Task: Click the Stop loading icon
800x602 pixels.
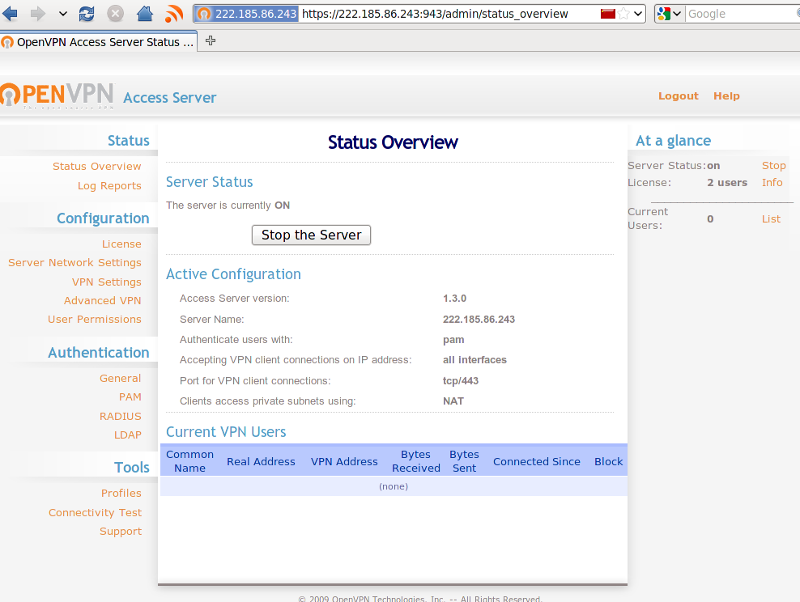Action: [x=115, y=14]
